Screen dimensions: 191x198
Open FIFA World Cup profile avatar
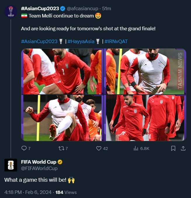coord(11,165)
